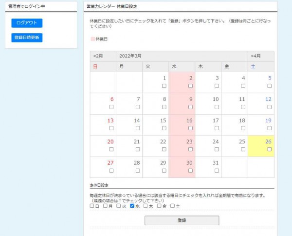Check the checkbox for March 1

pyautogui.click(x=164, y=86)
